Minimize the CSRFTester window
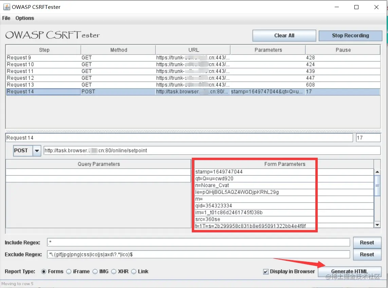 coord(336,7)
